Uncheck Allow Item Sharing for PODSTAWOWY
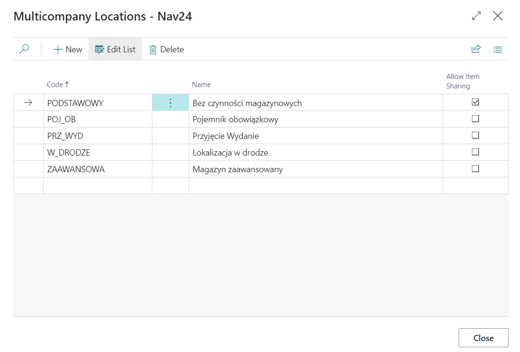Screen dimensions: 520x352 475,102
